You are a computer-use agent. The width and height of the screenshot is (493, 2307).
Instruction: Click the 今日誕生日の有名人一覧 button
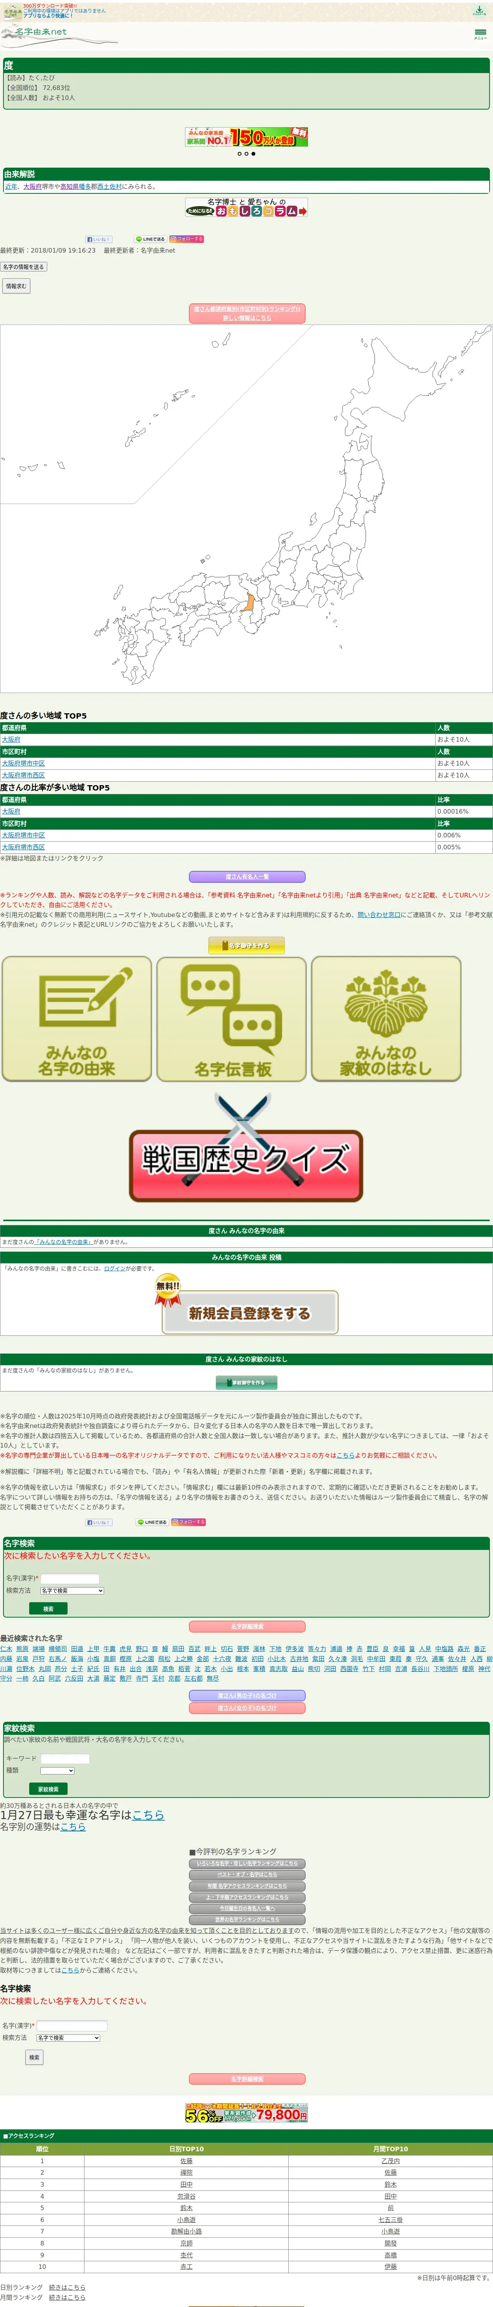[247, 1909]
